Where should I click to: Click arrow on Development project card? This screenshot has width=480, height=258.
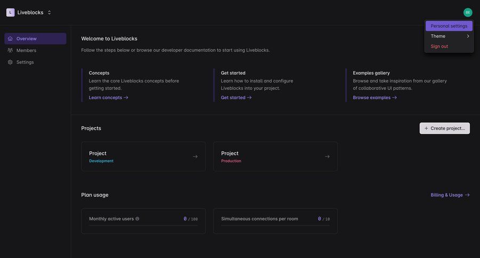(x=195, y=157)
